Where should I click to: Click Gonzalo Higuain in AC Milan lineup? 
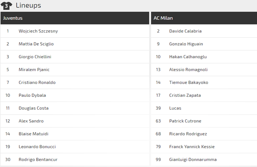(186, 44)
